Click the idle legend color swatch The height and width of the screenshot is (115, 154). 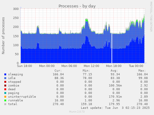5,78
